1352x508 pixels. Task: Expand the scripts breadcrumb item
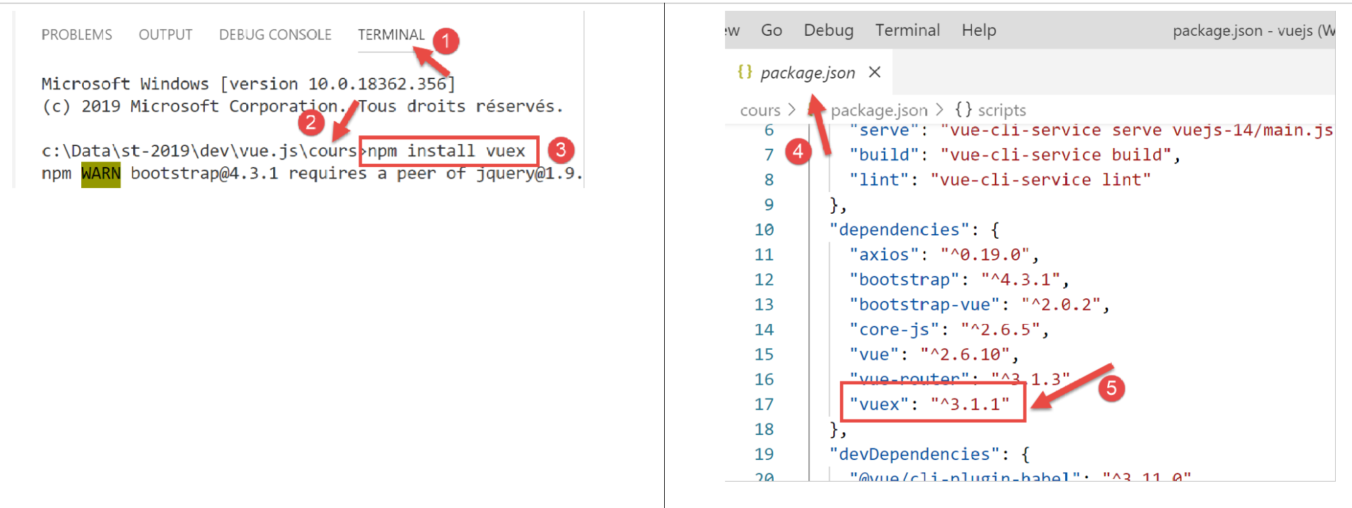[1001, 110]
